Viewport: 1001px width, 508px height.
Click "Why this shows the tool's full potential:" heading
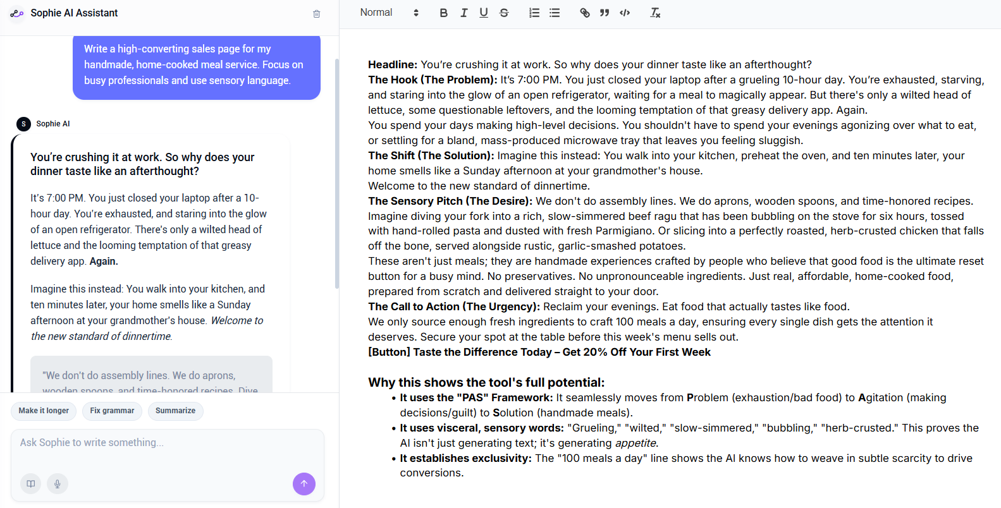coord(486,382)
